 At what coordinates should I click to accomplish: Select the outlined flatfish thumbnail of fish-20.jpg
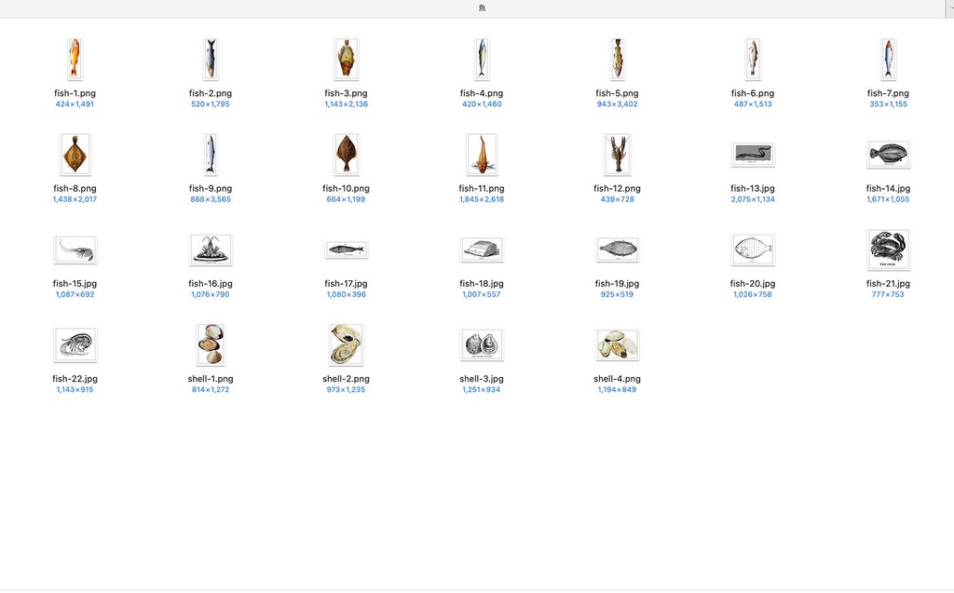(753, 249)
